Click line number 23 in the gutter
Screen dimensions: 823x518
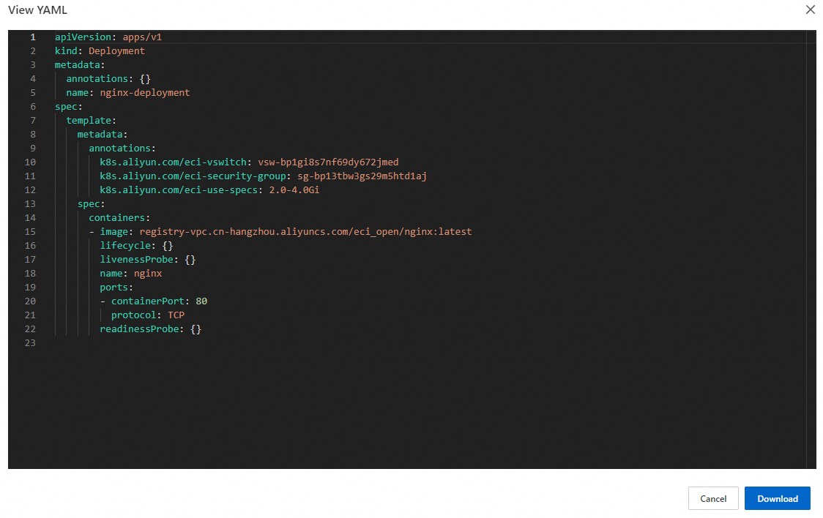click(30, 342)
